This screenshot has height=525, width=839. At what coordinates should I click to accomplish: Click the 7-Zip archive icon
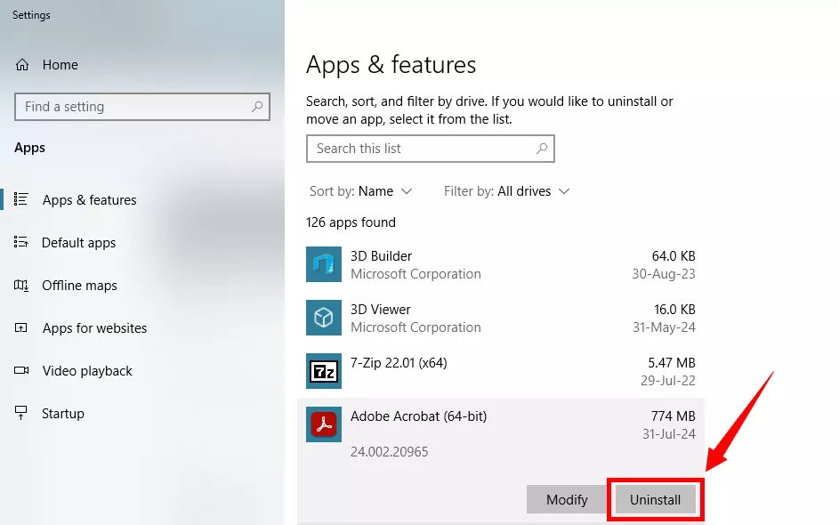[x=324, y=371]
